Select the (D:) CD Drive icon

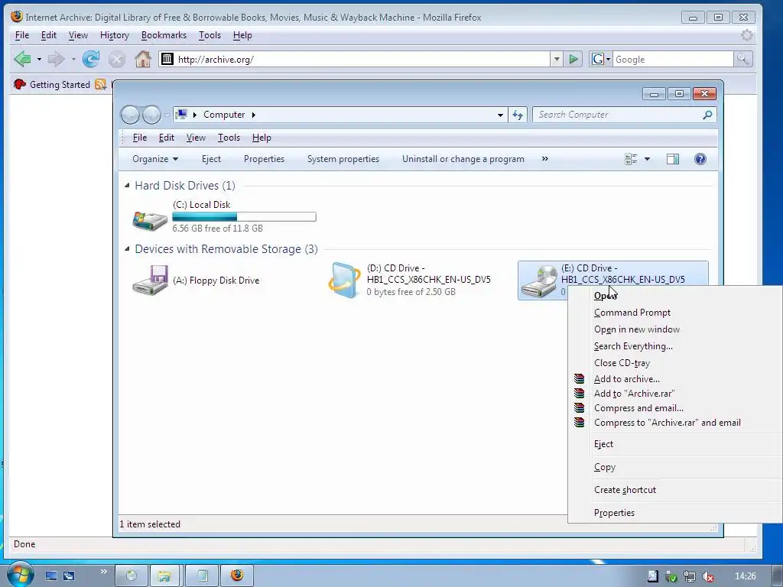345,280
